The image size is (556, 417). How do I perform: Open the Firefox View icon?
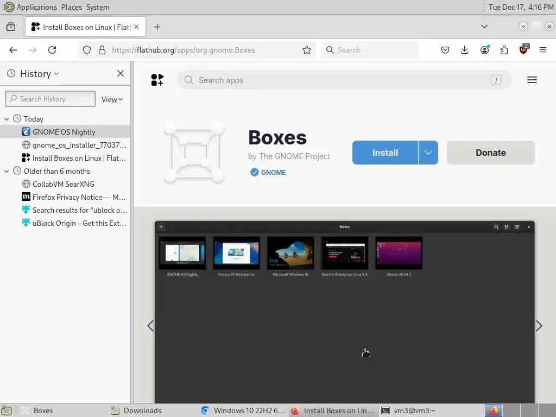point(11,27)
